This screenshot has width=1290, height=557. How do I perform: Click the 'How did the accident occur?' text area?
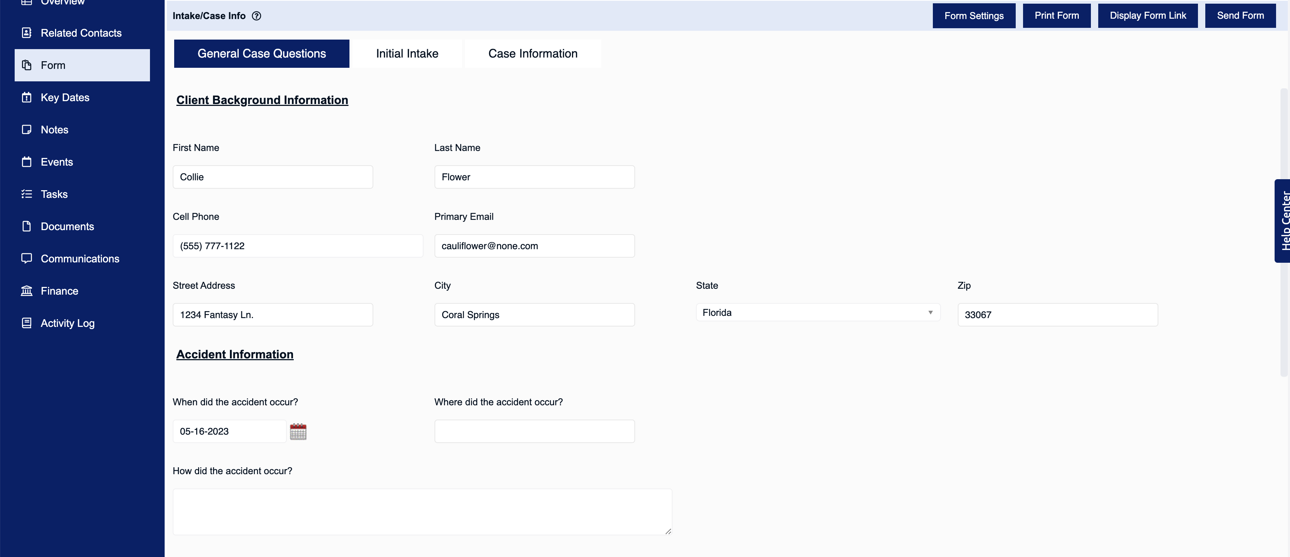pyautogui.click(x=422, y=512)
